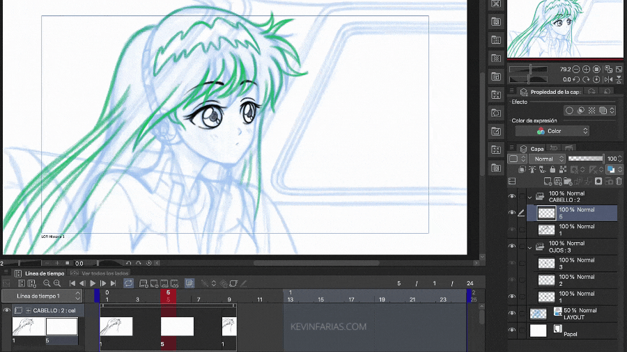627x352 pixels.
Task: Create a new animation cel
Action: point(154,283)
